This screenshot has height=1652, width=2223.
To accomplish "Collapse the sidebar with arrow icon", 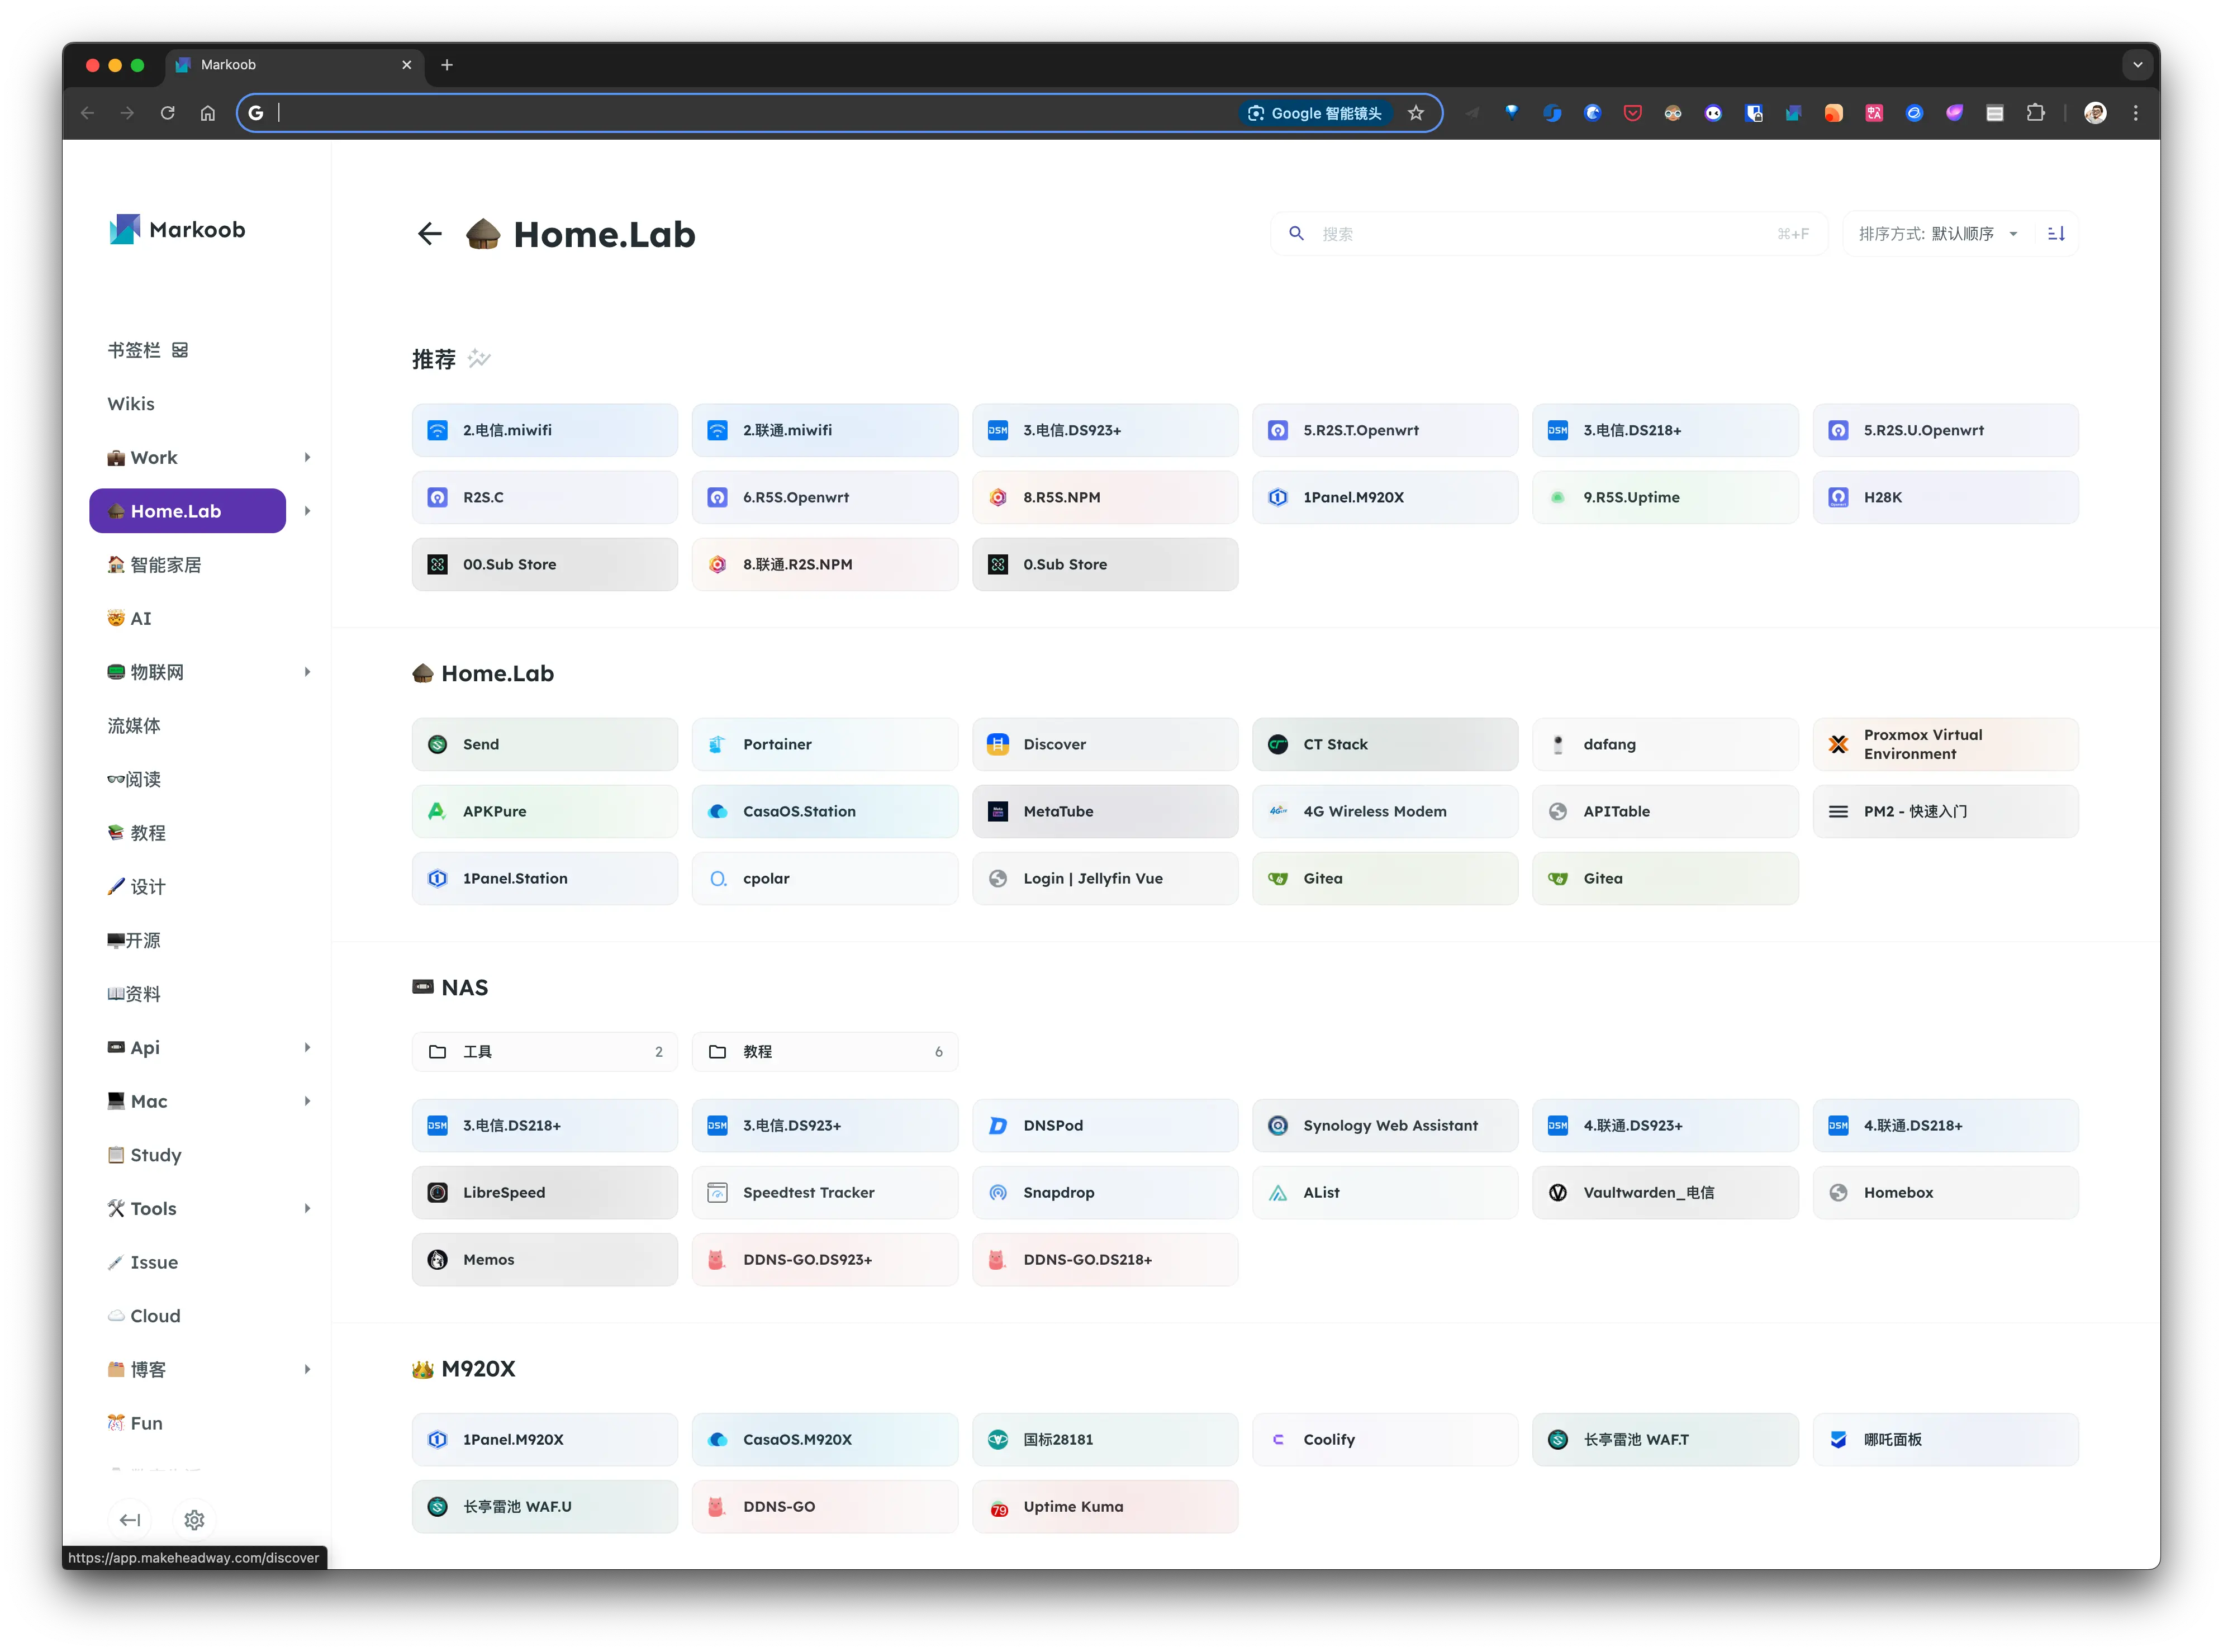I will [x=130, y=1520].
